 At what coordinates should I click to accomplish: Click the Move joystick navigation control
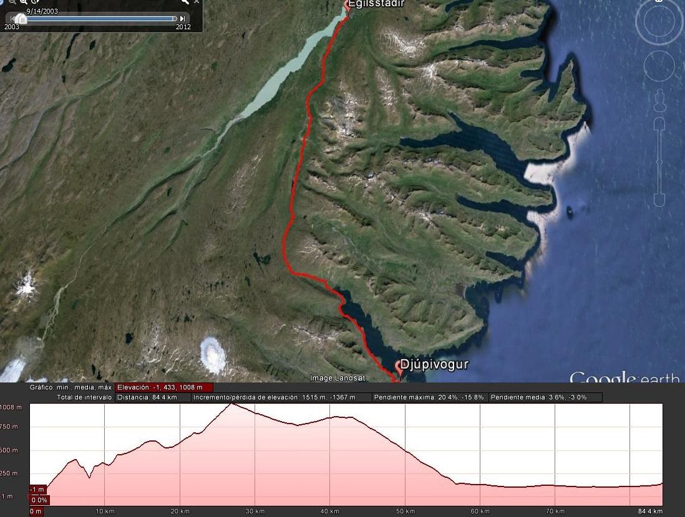click(x=659, y=66)
